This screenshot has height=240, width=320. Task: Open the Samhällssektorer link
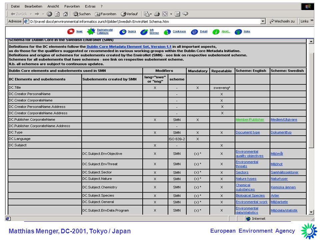tap(284, 172)
